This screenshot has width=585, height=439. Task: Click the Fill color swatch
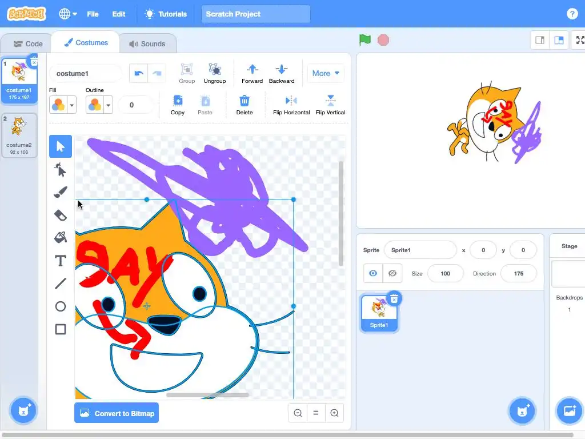coord(58,105)
